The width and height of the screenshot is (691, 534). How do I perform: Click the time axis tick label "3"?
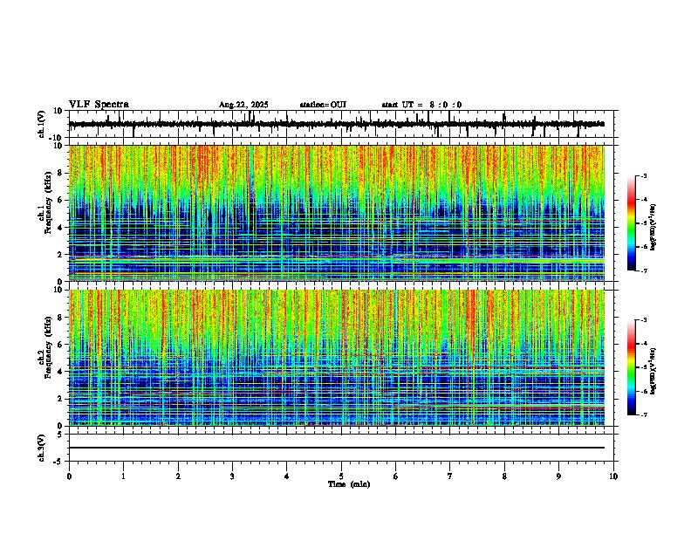coord(232,476)
